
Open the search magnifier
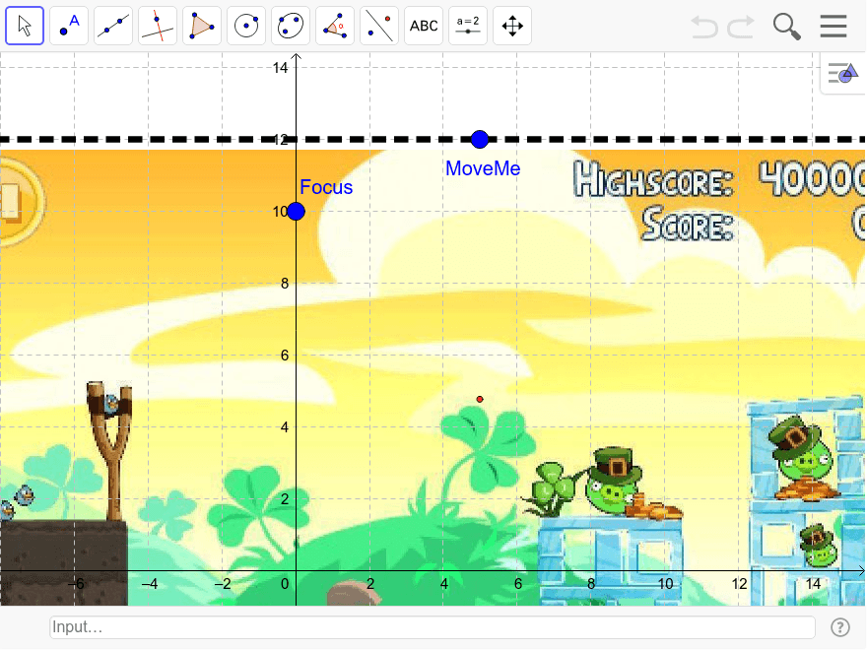point(787,26)
